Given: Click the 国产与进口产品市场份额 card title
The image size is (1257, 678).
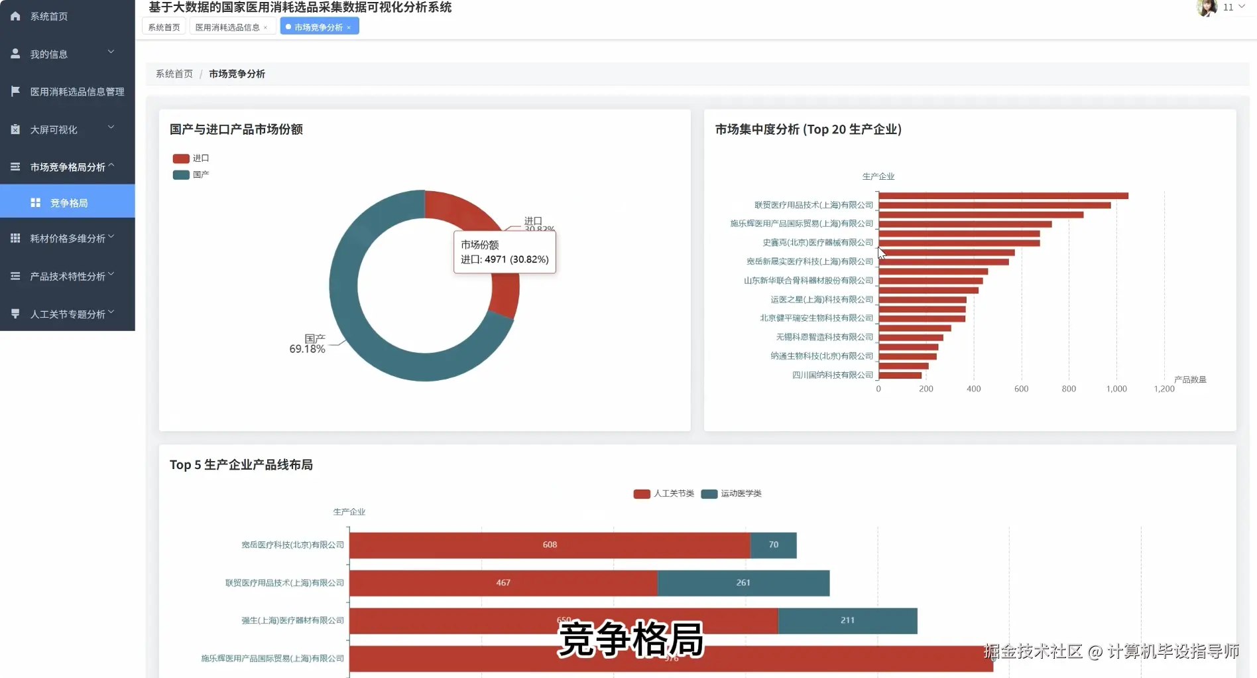Looking at the screenshot, I should tap(236, 129).
